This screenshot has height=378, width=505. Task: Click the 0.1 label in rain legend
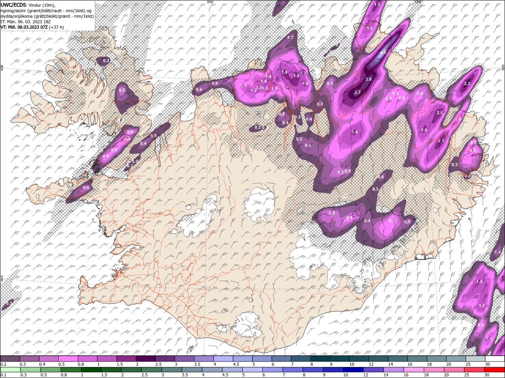click(3, 375)
